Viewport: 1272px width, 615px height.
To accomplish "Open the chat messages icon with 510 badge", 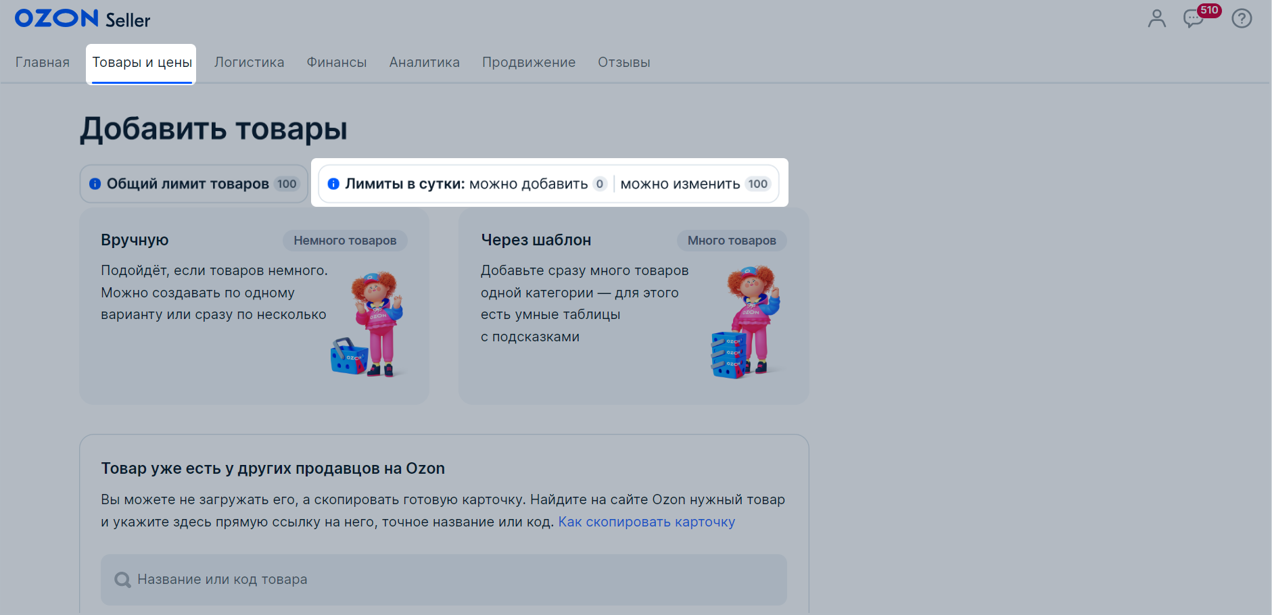I will (1194, 18).
